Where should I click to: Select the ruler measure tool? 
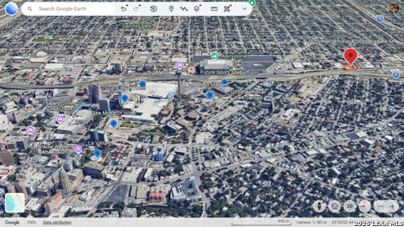pyautogui.click(x=214, y=9)
